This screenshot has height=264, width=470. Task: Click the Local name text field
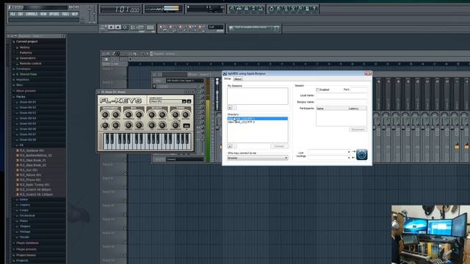pos(341,95)
